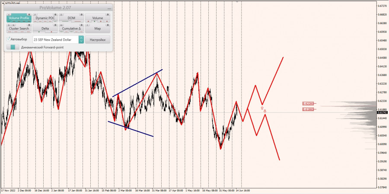Click the Настройки button

[98, 40]
